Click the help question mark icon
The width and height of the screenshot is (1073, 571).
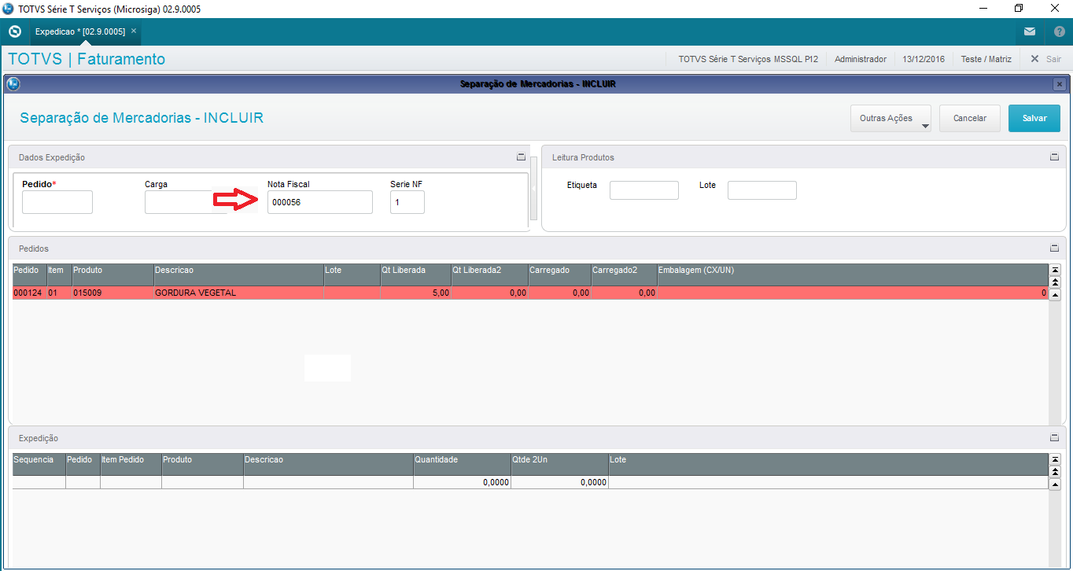tap(1058, 31)
